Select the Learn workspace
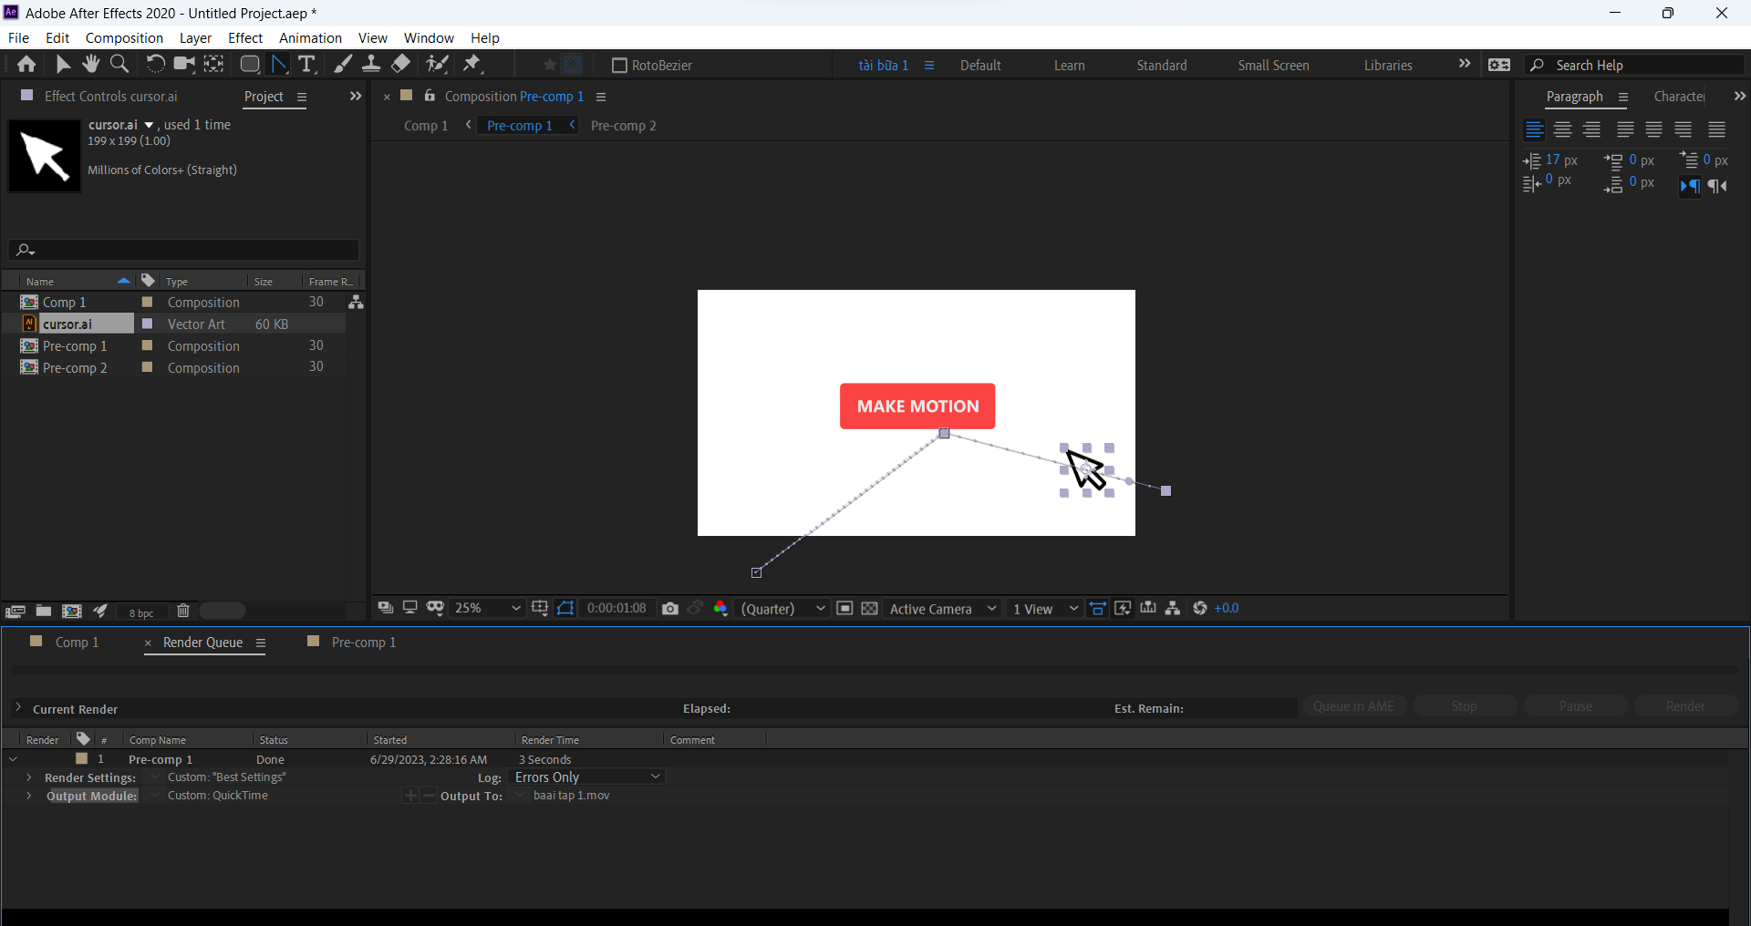The height and width of the screenshot is (926, 1751). [x=1070, y=66]
